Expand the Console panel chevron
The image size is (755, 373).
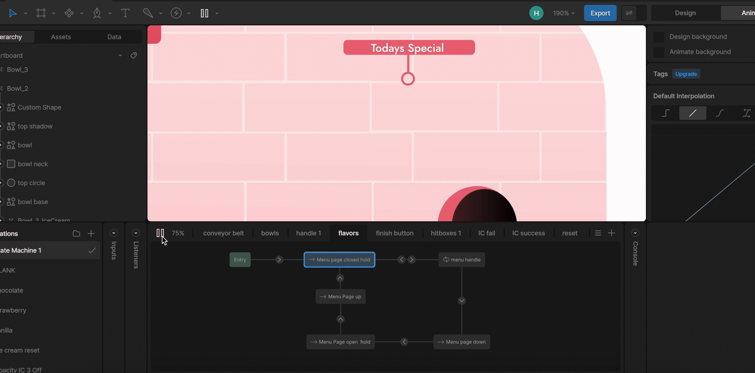point(635,233)
